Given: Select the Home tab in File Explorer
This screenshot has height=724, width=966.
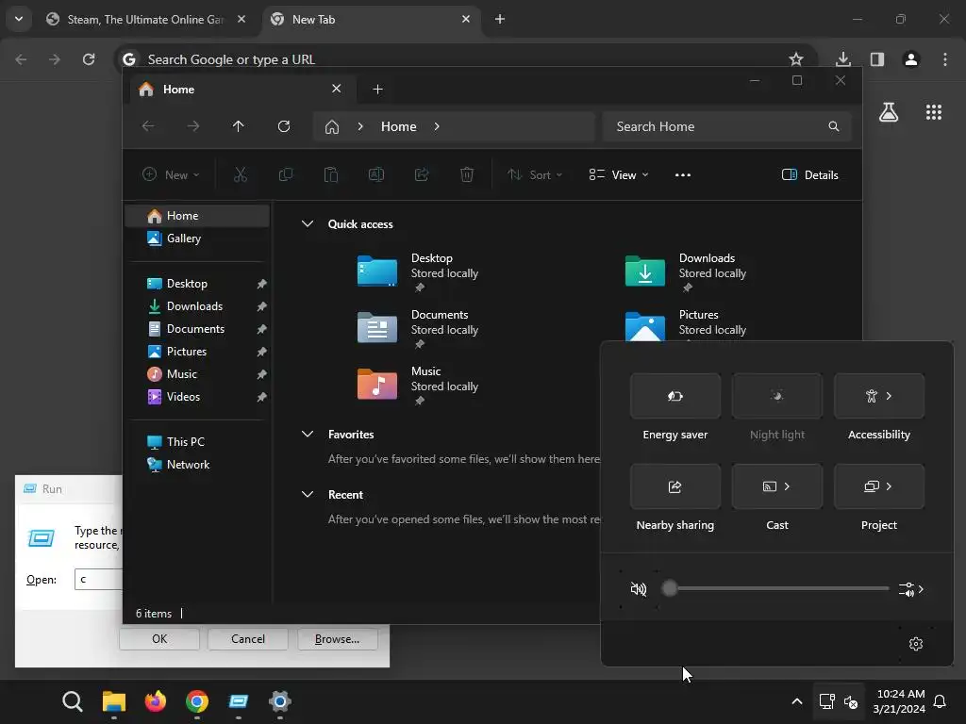Looking at the screenshot, I should click(241, 90).
